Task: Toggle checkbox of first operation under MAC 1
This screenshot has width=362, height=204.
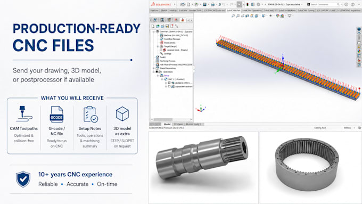Action: (169, 83)
